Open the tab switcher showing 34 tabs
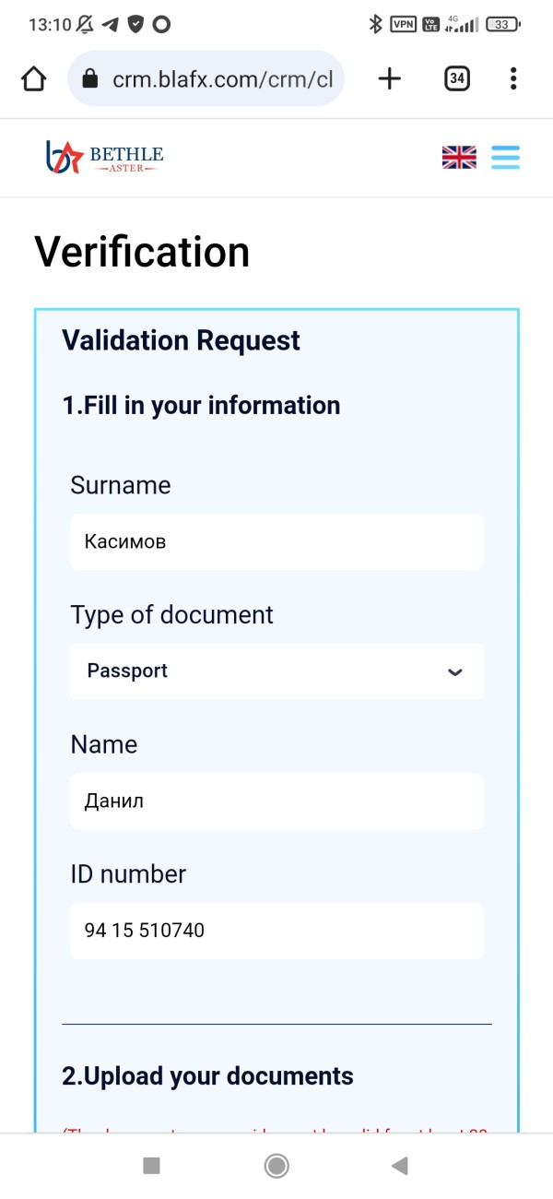 456,79
